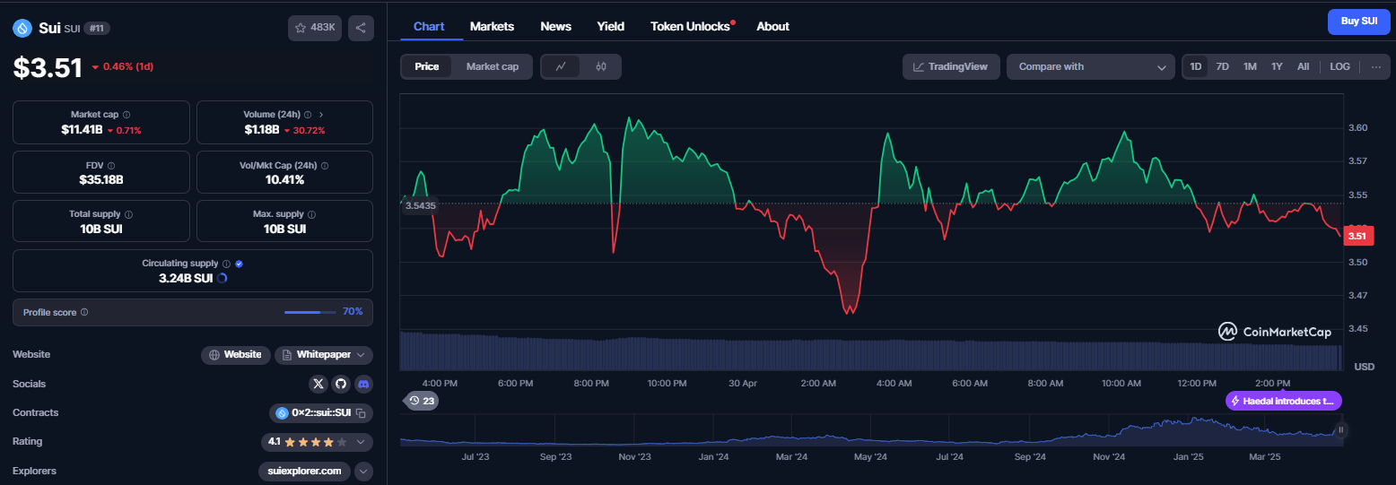Switch to the Markets tab
1396x485 pixels.
(492, 26)
